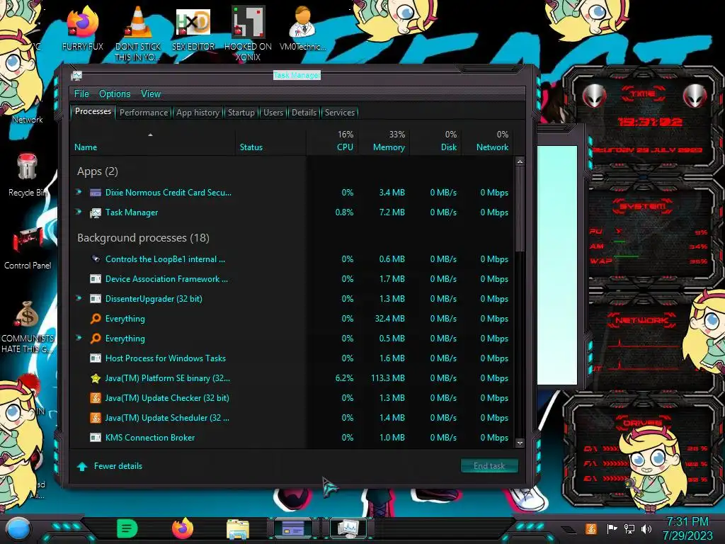Click the Java Update Checker icon
Viewport: 725px width, 544px height.
(x=96, y=398)
